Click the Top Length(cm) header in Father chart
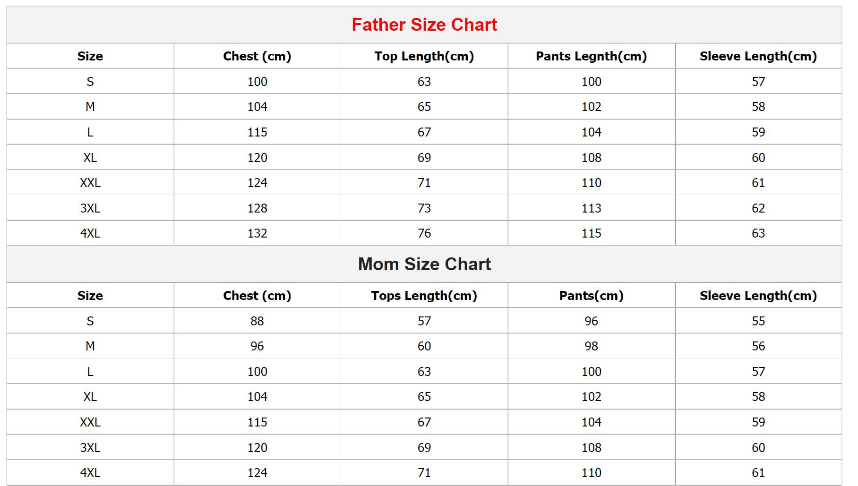 tap(424, 56)
